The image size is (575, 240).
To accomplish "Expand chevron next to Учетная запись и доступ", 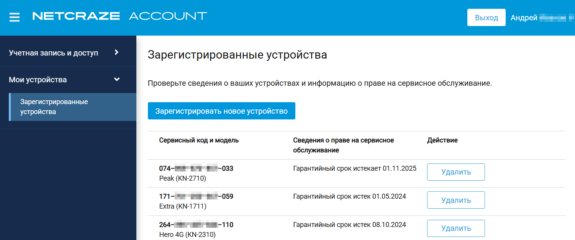I will pos(117,52).
